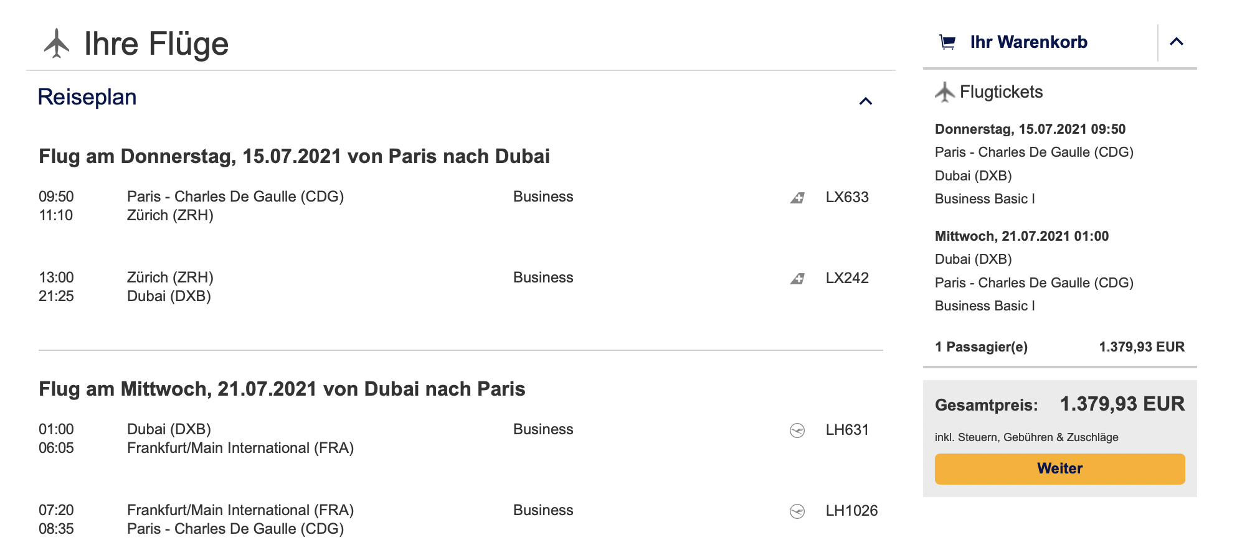Click the outbound Donnerstag 15.07.2021 09:50 cart entry
This screenshot has width=1237, height=540.
1034,164
